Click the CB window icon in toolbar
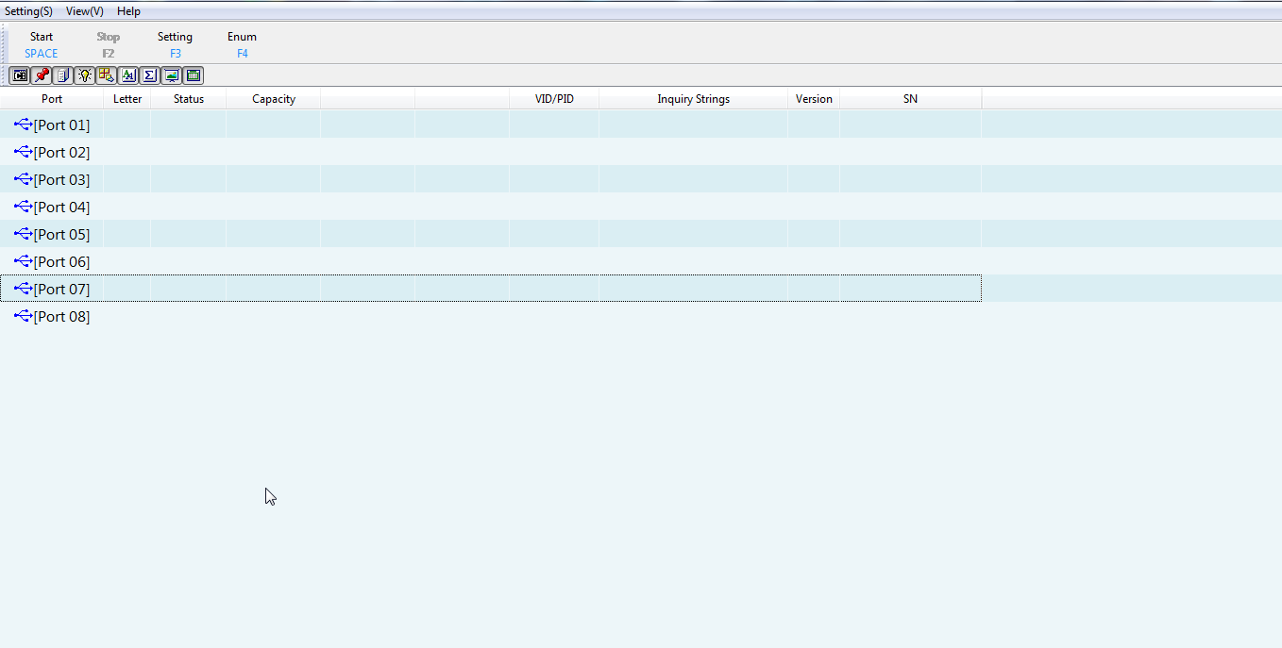Screen dimensions: 1282x648 [x=20, y=75]
